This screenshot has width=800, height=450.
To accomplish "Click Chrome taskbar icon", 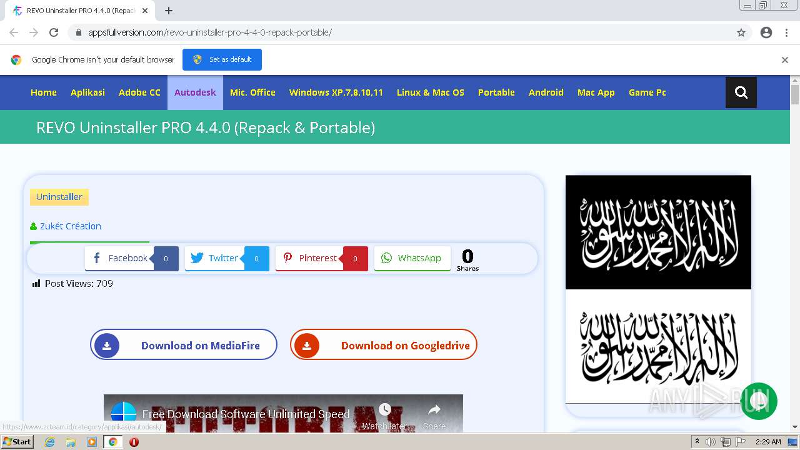I will point(113,442).
